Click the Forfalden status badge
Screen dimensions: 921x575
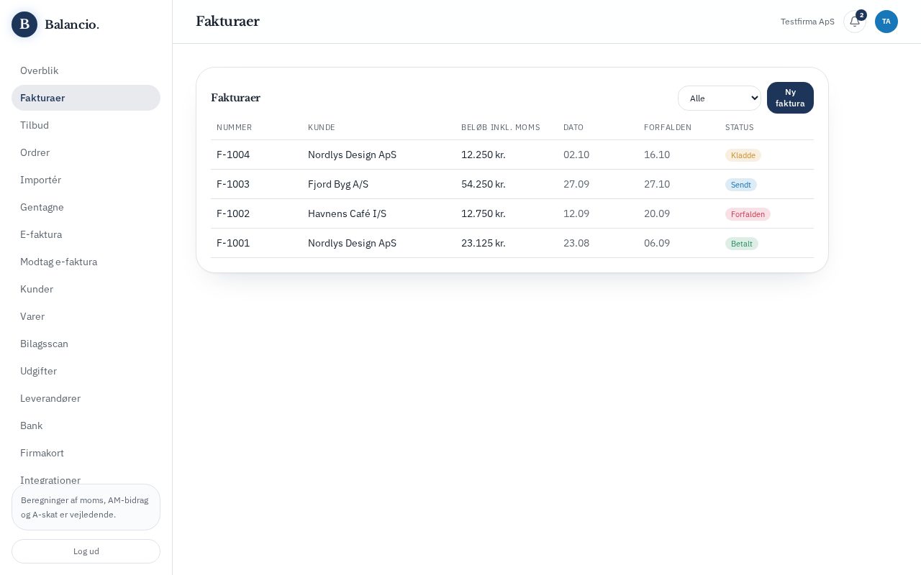(748, 214)
